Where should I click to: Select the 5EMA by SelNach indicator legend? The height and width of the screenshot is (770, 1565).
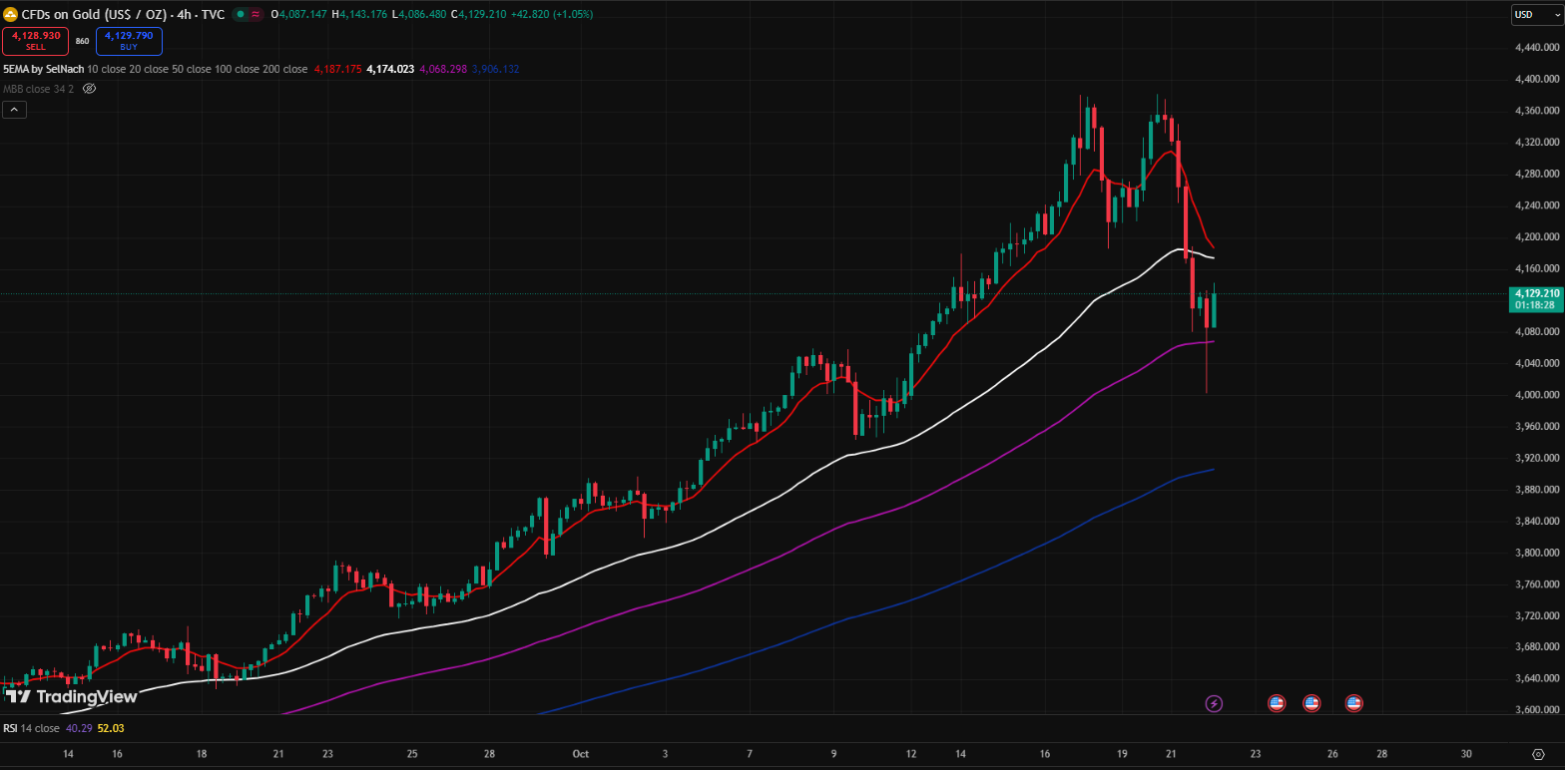pos(43,69)
